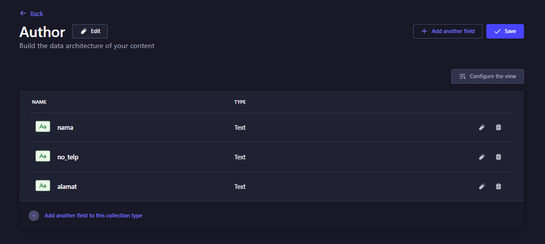
Task: Click the Add another field button
Action: click(x=448, y=31)
